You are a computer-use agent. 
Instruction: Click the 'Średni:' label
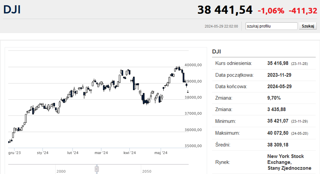click(223, 145)
